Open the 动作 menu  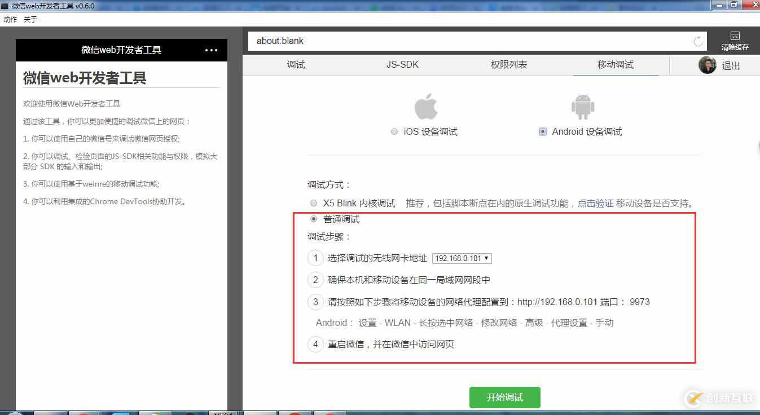pyautogui.click(x=10, y=19)
